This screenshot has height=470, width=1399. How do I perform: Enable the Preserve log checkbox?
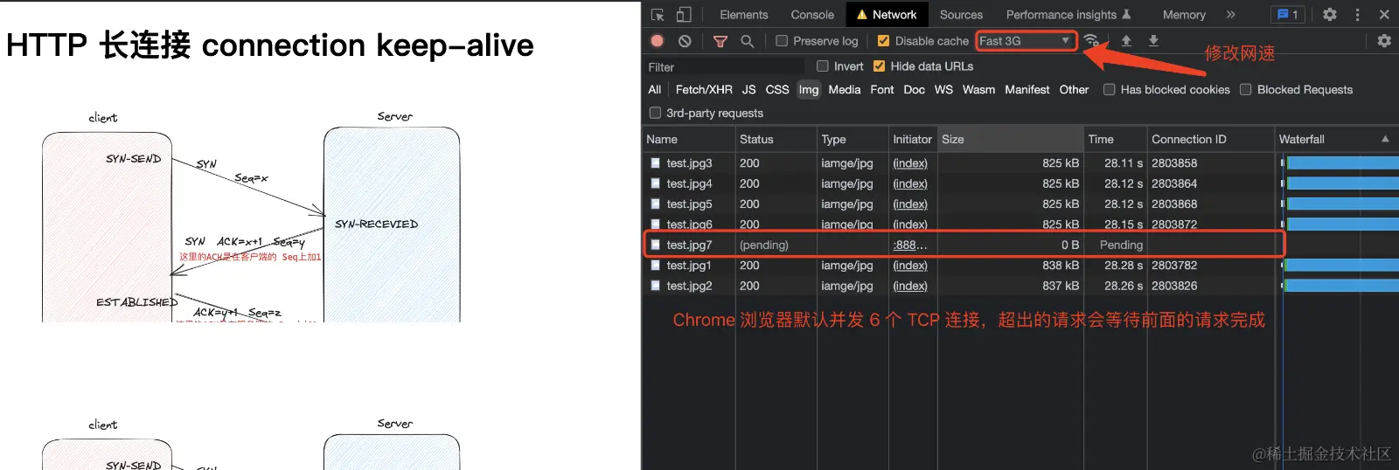[x=782, y=41]
